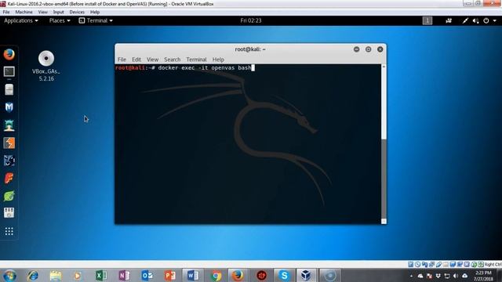Open Word from Windows taskbar

click(193, 276)
